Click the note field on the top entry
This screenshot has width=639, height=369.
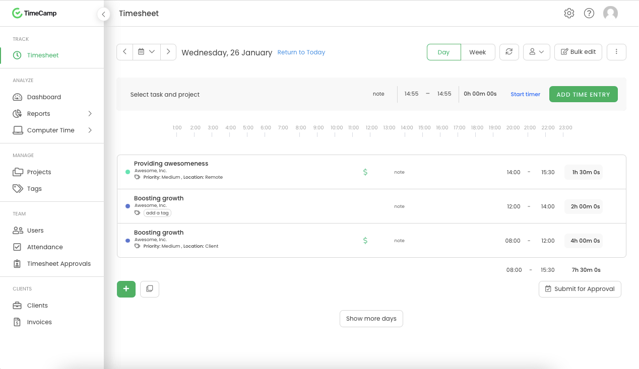[399, 172]
